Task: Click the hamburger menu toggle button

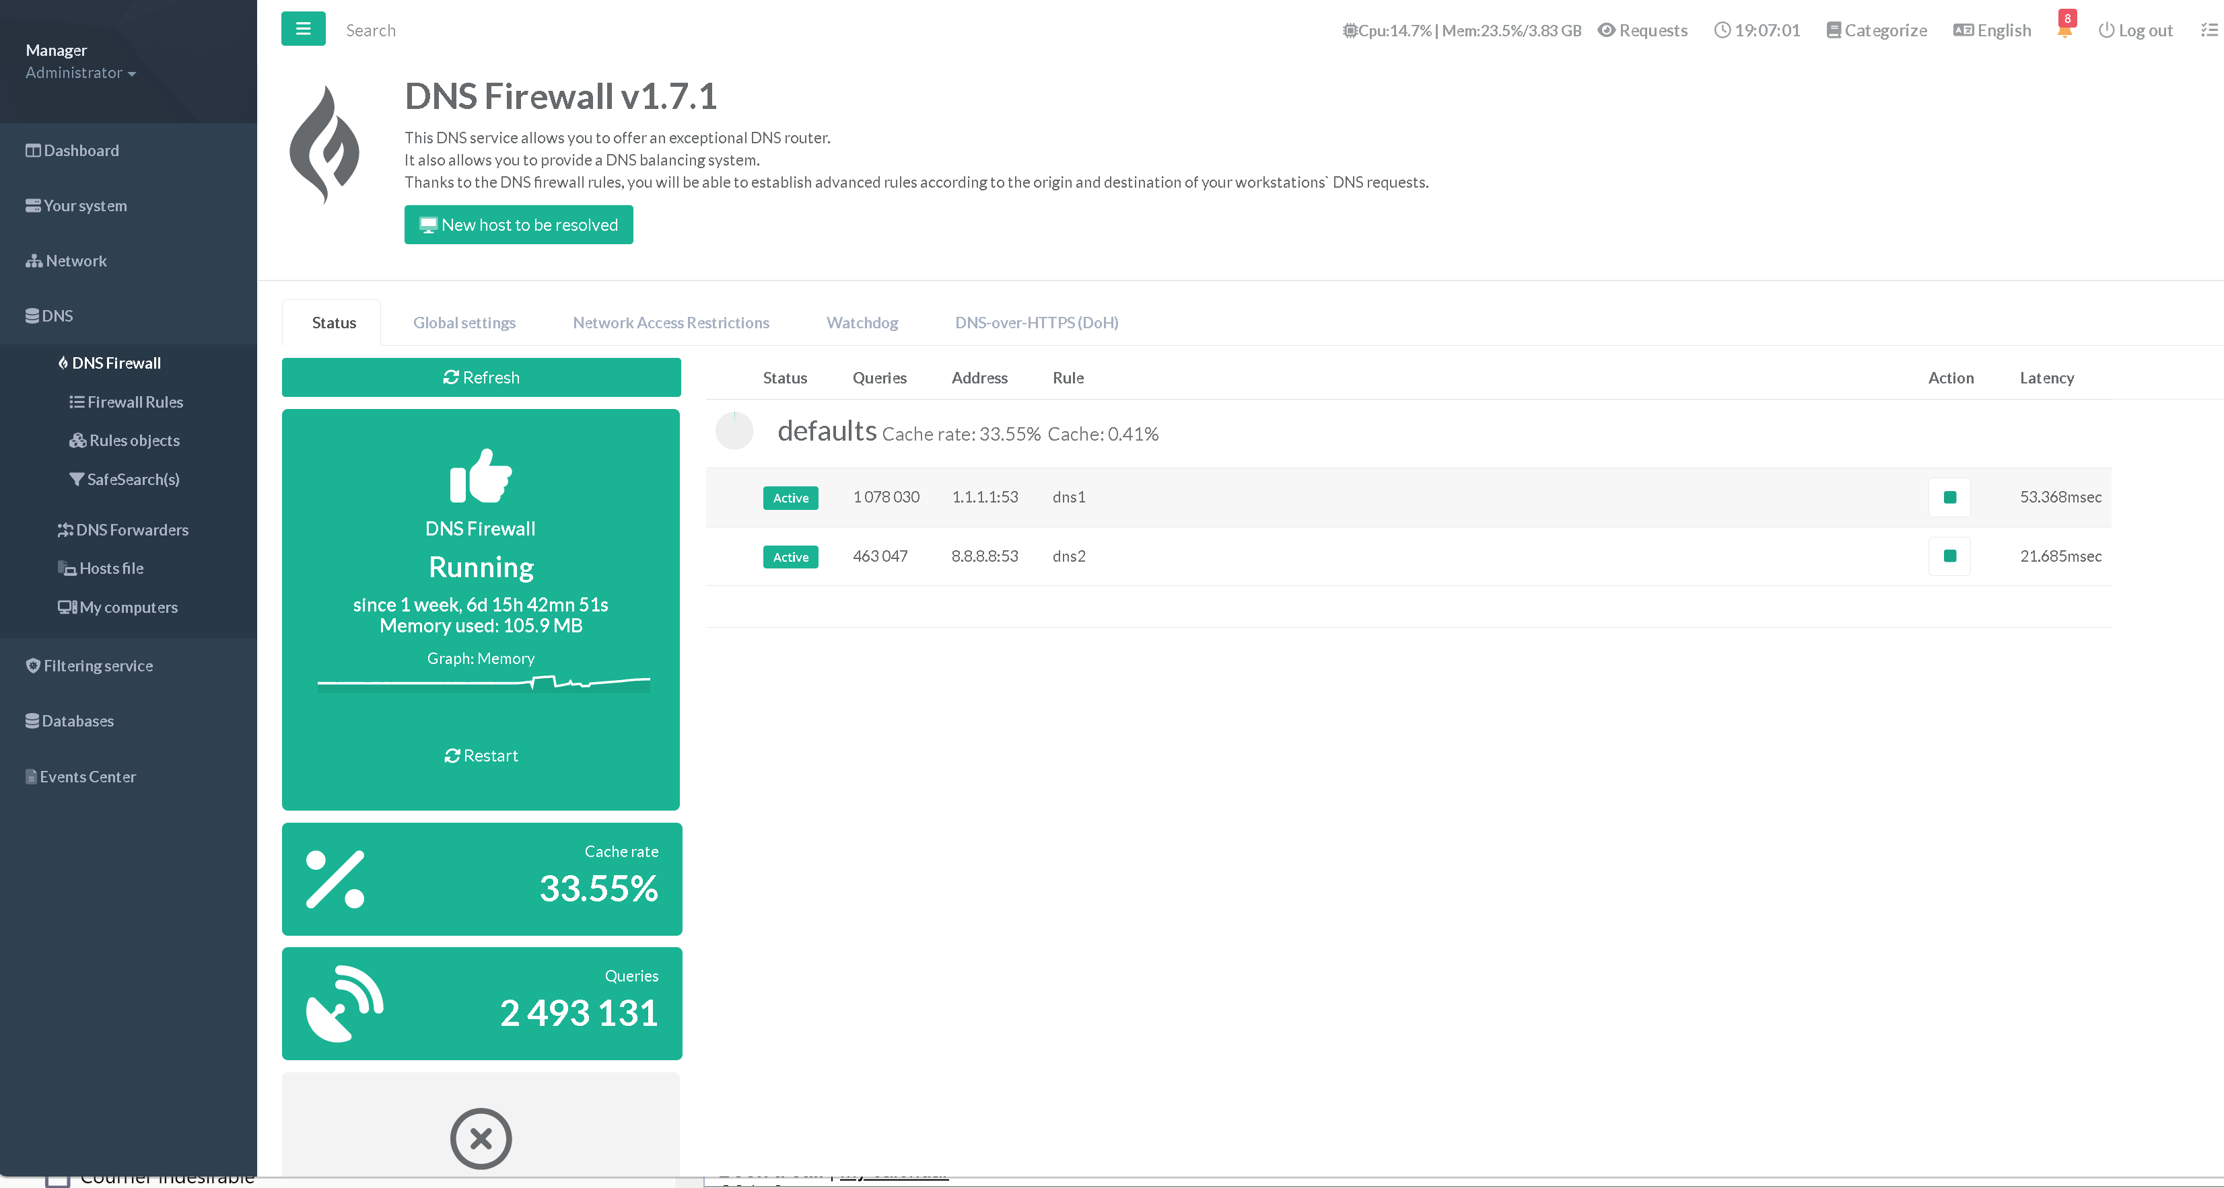Action: tap(303, 30)
